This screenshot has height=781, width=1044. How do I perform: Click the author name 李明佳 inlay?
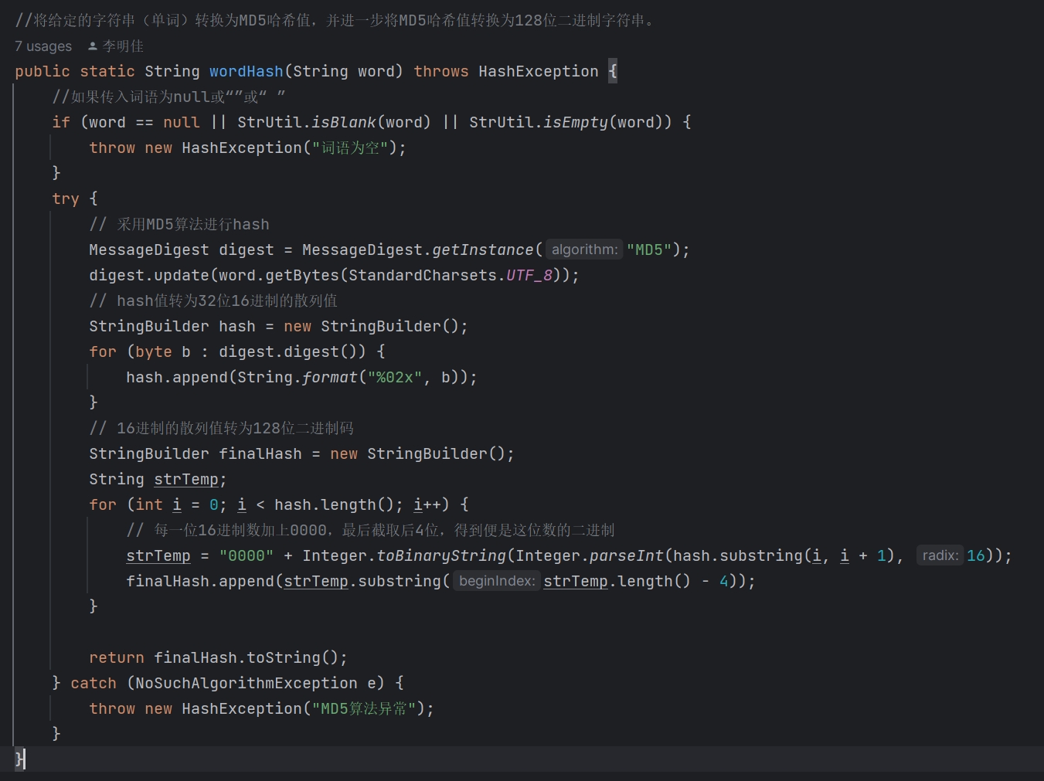click(123, 46)
